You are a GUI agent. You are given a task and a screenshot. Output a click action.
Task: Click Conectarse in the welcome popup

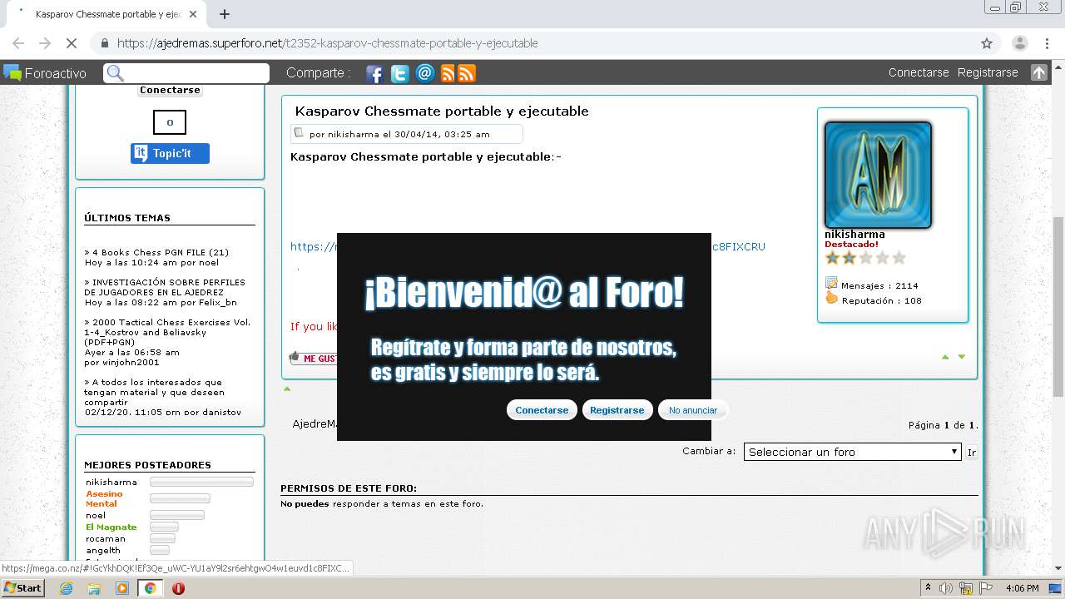[542, 410]
